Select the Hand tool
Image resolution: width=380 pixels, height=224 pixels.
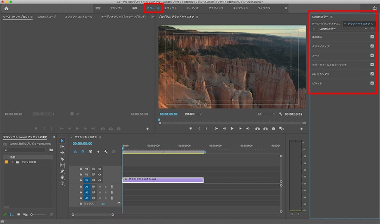click(62, 177)
